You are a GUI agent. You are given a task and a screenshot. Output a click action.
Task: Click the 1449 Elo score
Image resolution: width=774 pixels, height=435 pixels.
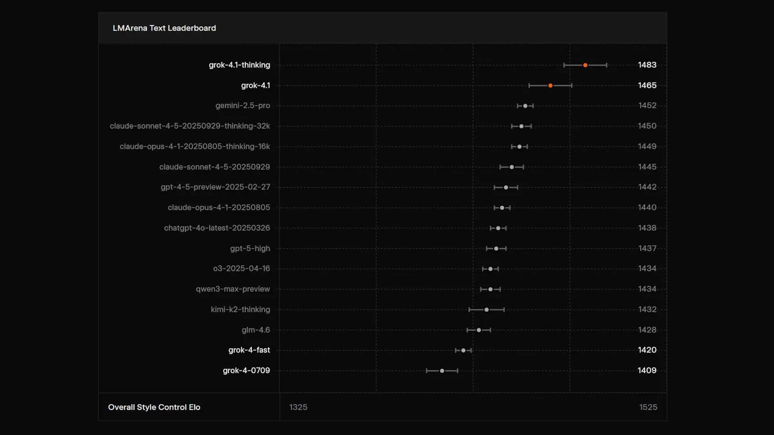(x=647, y=146)
